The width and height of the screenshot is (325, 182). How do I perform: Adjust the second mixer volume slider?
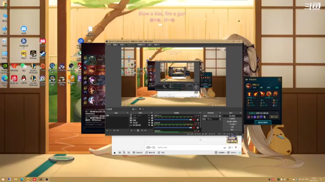coord(173,128)
